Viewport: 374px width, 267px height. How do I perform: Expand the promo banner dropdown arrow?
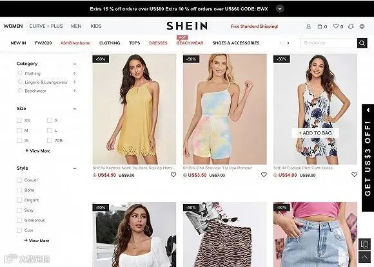click(280, 9)
